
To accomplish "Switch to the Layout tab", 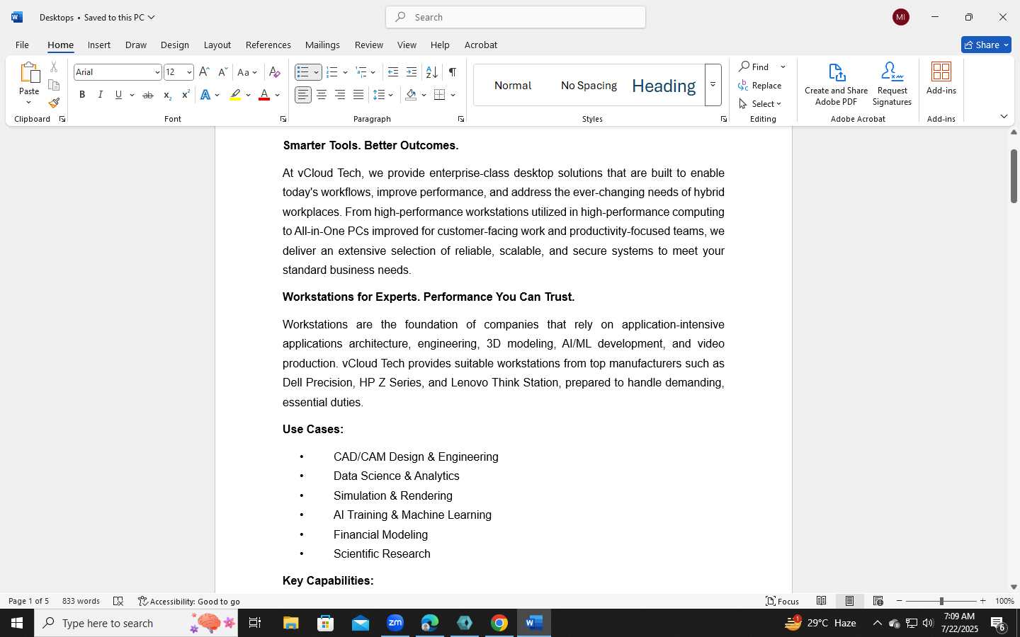I will pyautogui.click(x=217, y=45).
